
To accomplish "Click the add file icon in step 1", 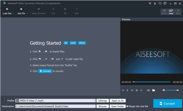I will click(46, 51).
